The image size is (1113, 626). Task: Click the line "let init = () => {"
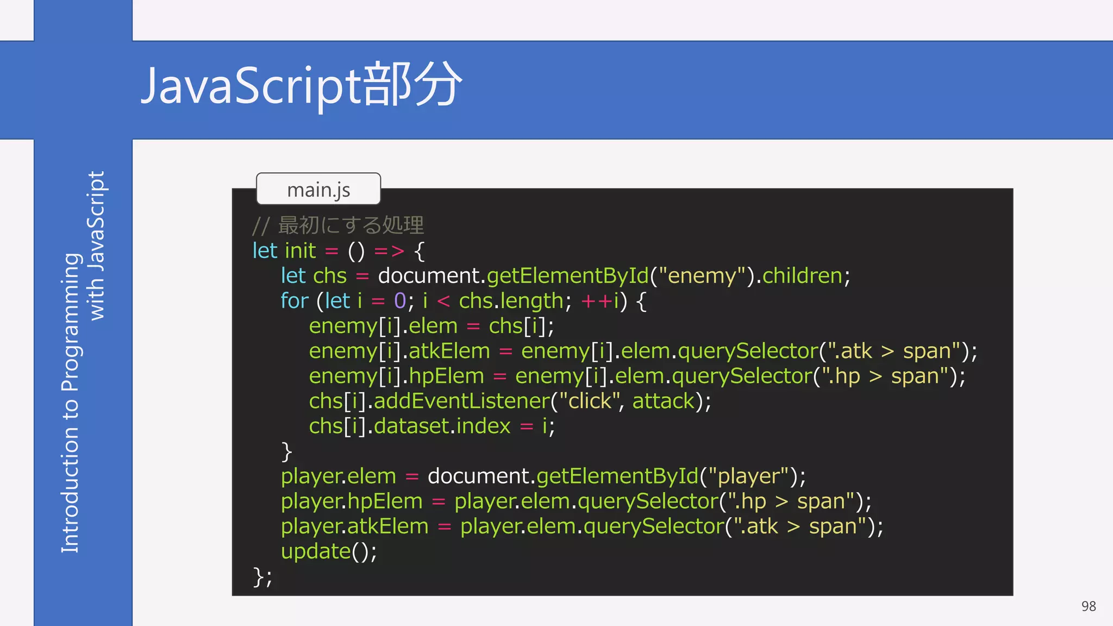click(339, 251)
